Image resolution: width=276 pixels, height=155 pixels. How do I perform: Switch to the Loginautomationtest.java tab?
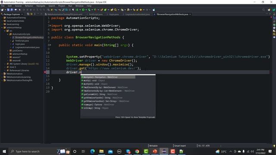[136, 14]
